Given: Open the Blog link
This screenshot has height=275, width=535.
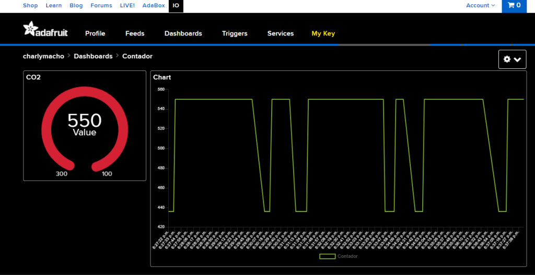Looking at the screenshot, I should [76, 6].
